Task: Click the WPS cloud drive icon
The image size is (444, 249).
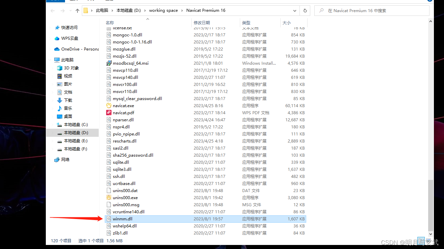Action: (57, 38)
